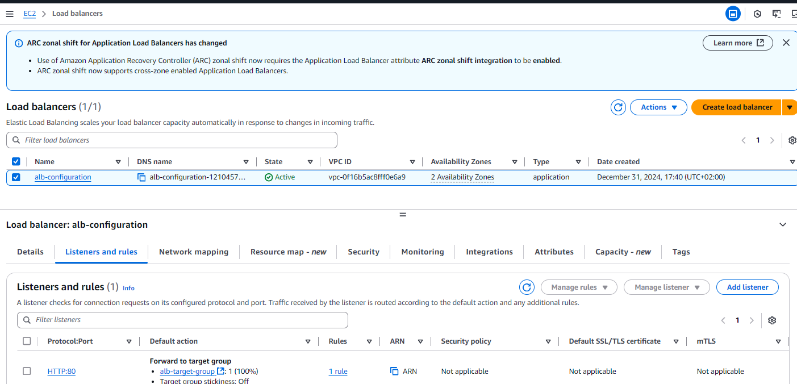The width and height of the screenshot is (797, 384).
Task: Click the Filter load balancers search field
Action: (x=172, y=140)
